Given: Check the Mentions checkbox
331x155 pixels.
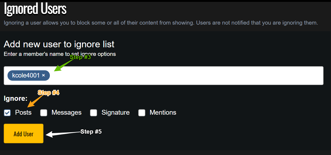Looking at the screenshot, I should coord(142,113).
